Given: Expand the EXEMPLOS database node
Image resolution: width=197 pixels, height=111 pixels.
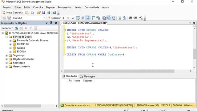Looking at the screenshot, I should (x=10, y=44).
